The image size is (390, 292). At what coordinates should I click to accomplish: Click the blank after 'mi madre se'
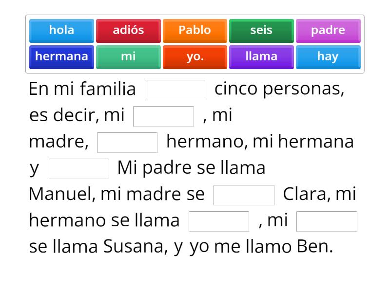244,194
